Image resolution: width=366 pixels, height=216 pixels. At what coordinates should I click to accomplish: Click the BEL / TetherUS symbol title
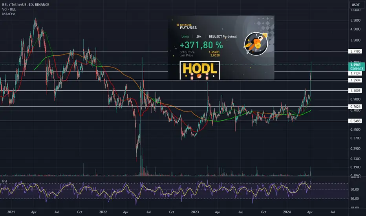pyautogui.click(x=26, y=4)
